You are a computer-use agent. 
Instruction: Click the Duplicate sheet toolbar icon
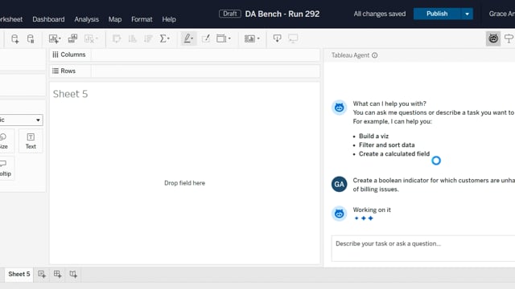(x=72, y=39)
